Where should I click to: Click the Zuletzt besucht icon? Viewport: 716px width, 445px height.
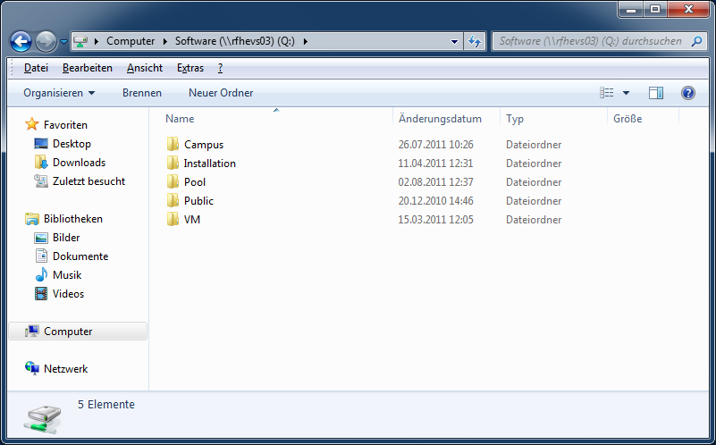tap(40, 181)
